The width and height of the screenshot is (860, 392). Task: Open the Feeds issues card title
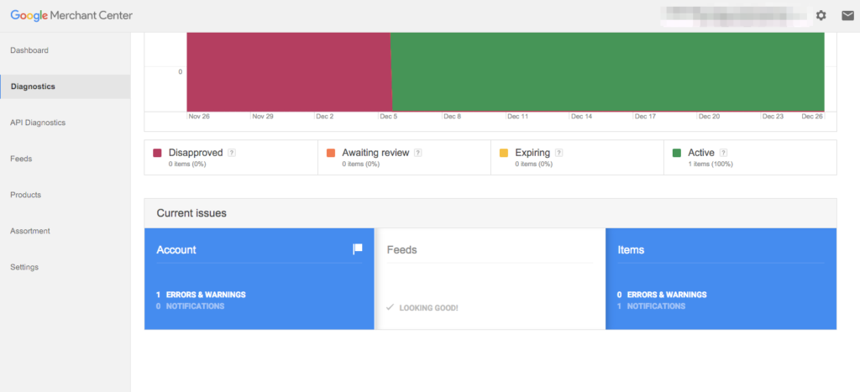(402, 250)
